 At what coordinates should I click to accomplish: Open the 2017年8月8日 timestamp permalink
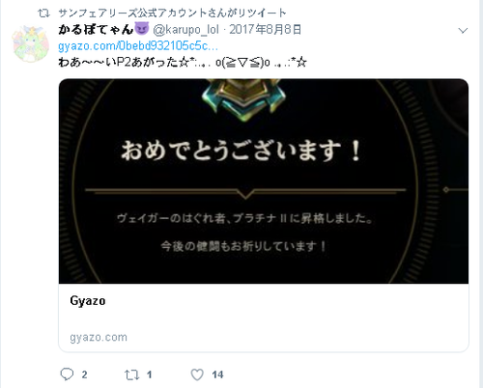pyautogui.click(x=266, y=30)
